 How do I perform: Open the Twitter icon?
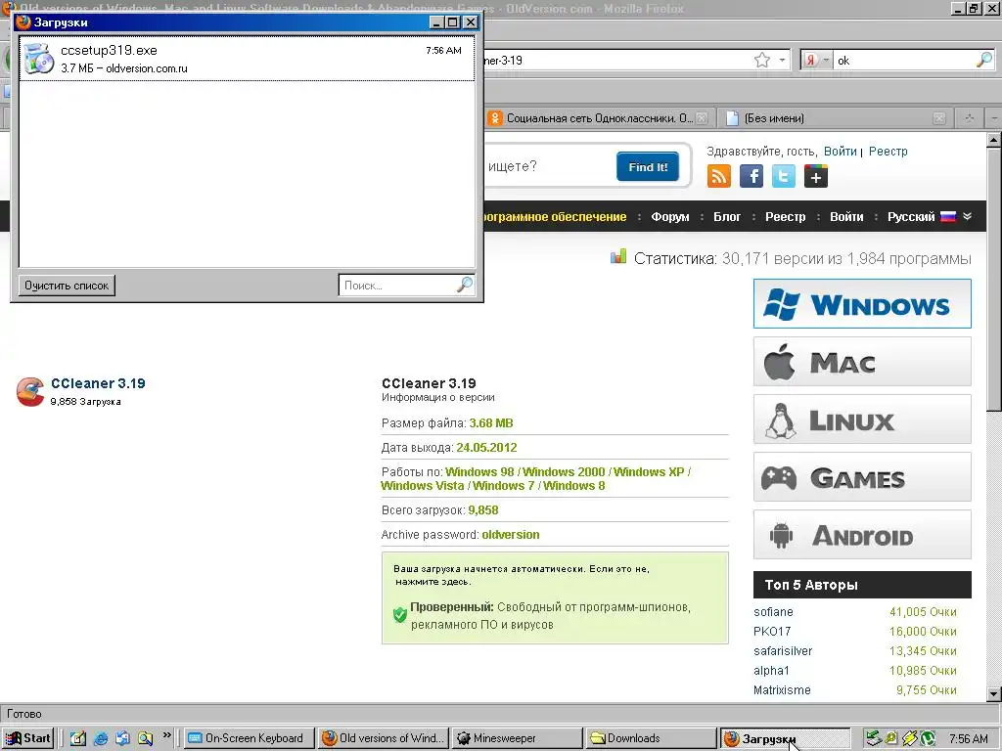pyautogui.click(x=784, y=176)
